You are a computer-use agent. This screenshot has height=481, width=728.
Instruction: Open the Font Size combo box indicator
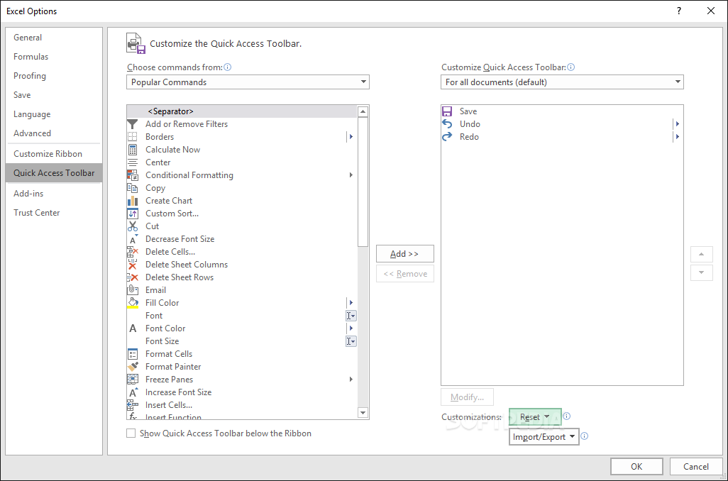pyautogui.click(x=351, y=341)
